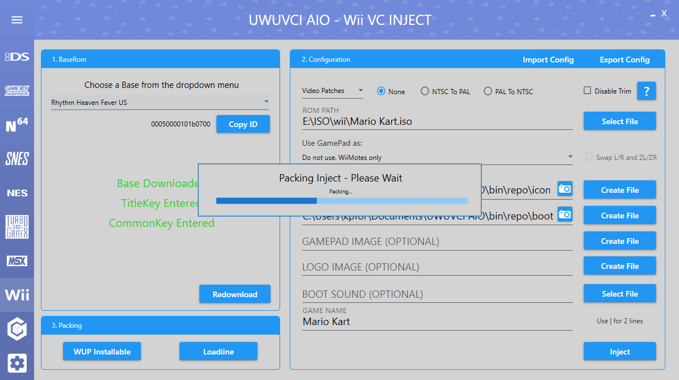Open the Use GamePad as dropdown
Screen dimensions: 679x380
pyautogui.click(x=438, y=157)
